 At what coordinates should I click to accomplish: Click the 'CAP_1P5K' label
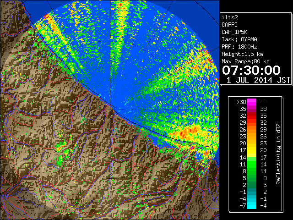234,32
